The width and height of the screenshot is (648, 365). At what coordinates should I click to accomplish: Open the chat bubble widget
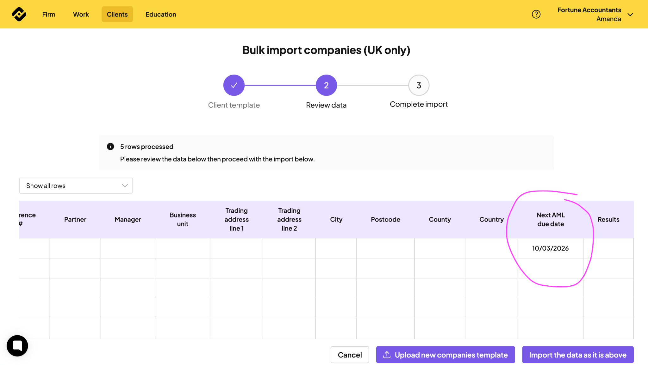click(17, 346)
